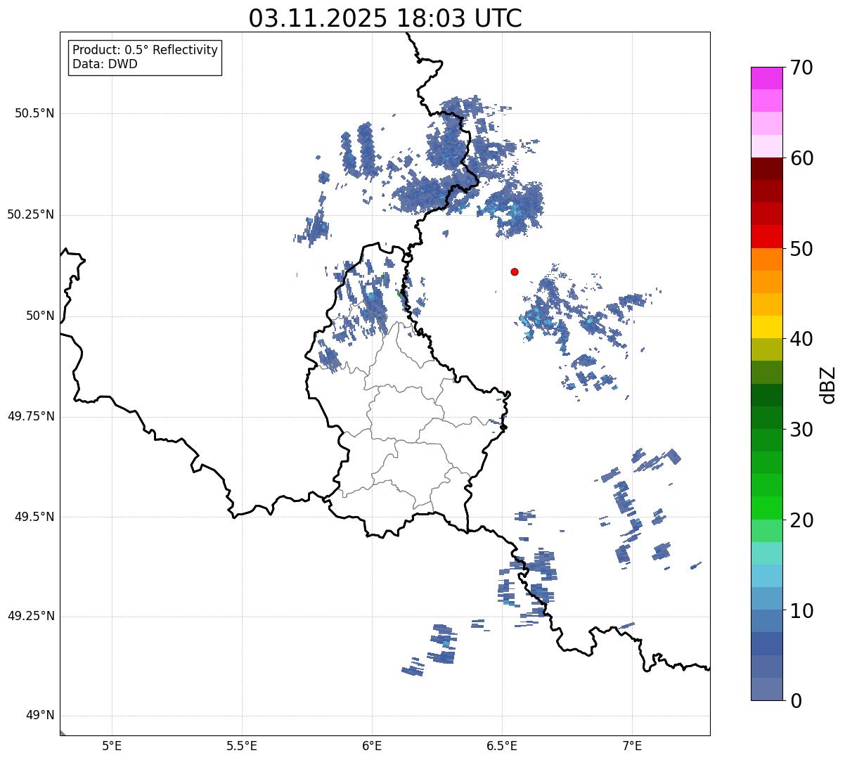
Task: Click the latitude label 50.25°N
Action: (x=31, y=214)
